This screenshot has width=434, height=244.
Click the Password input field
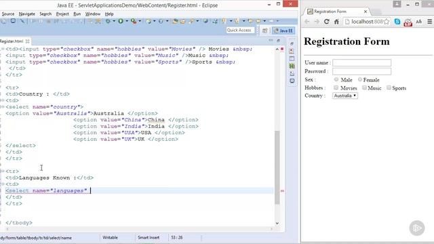pos(361,71)
